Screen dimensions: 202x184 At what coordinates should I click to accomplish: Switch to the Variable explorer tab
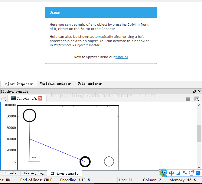click(55, 84)
